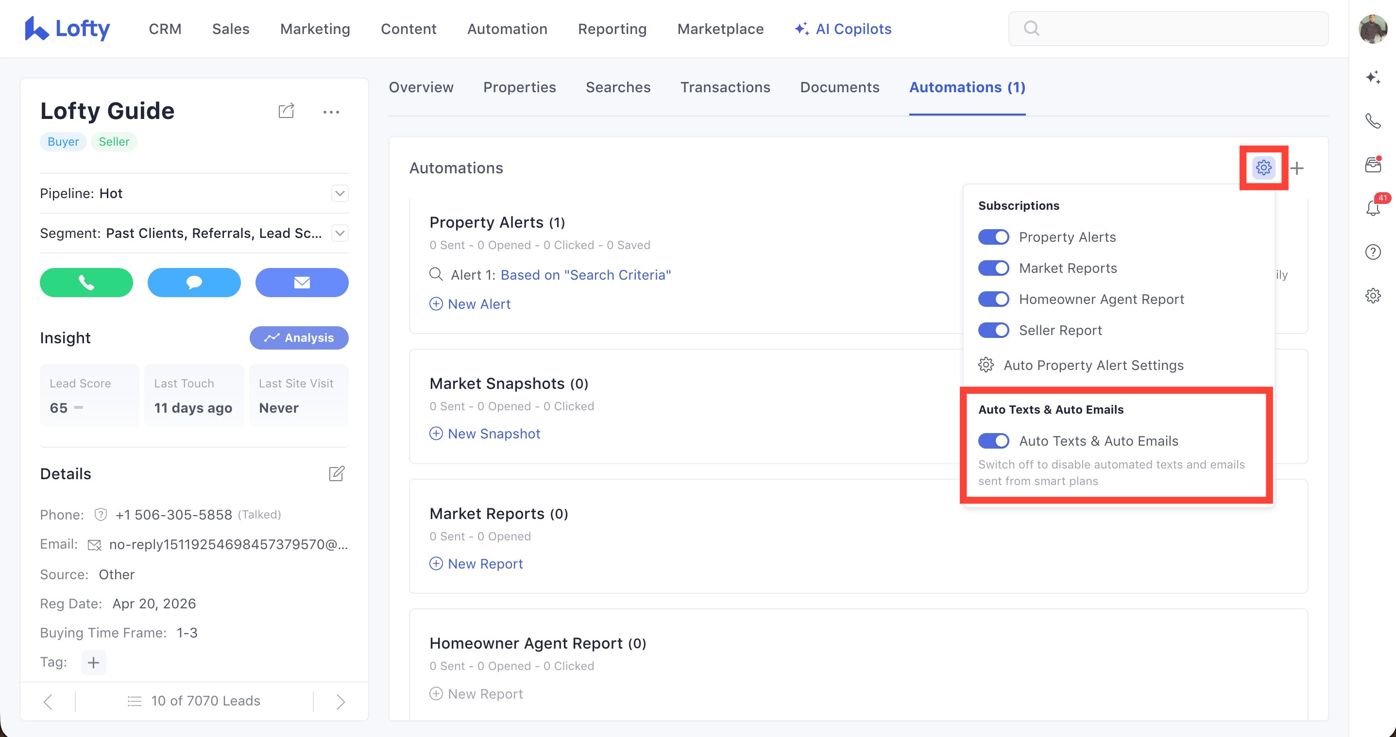The image size is (1396, 737).
Task: Switch to the Documents tab
Action: click(840, 87)
